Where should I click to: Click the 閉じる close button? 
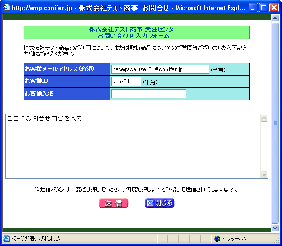[159, 203]
